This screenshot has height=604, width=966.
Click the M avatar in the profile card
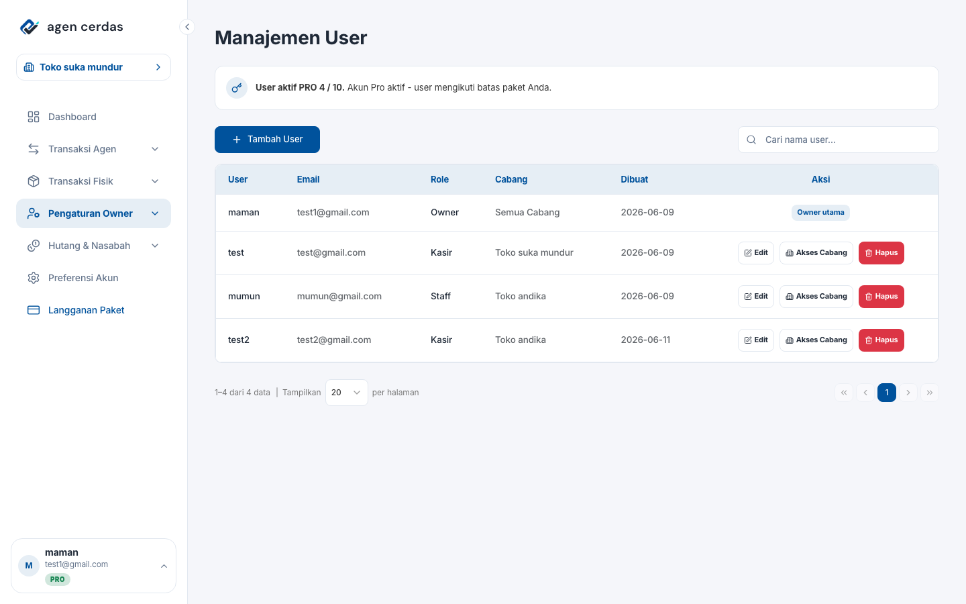[x=29, y=566]
